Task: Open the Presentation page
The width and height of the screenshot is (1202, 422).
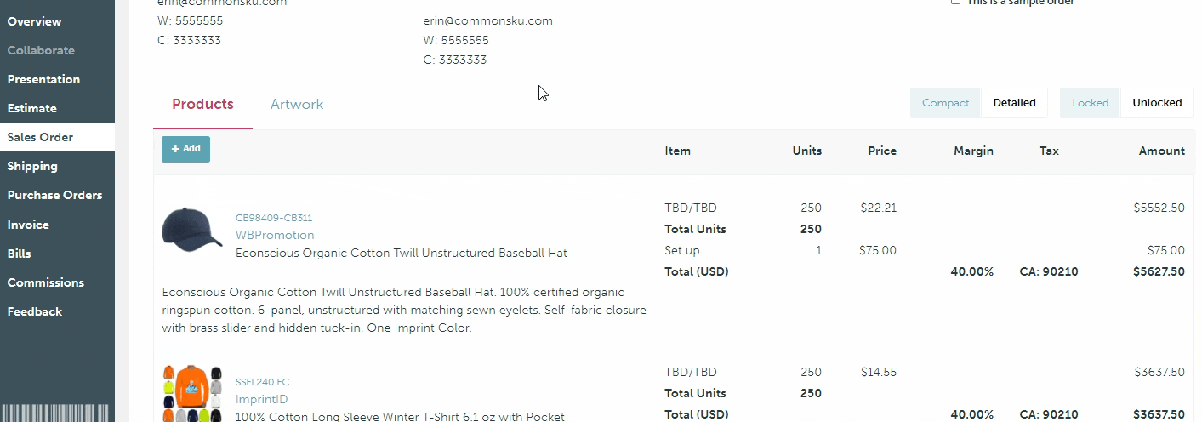Action: (43, 79)
